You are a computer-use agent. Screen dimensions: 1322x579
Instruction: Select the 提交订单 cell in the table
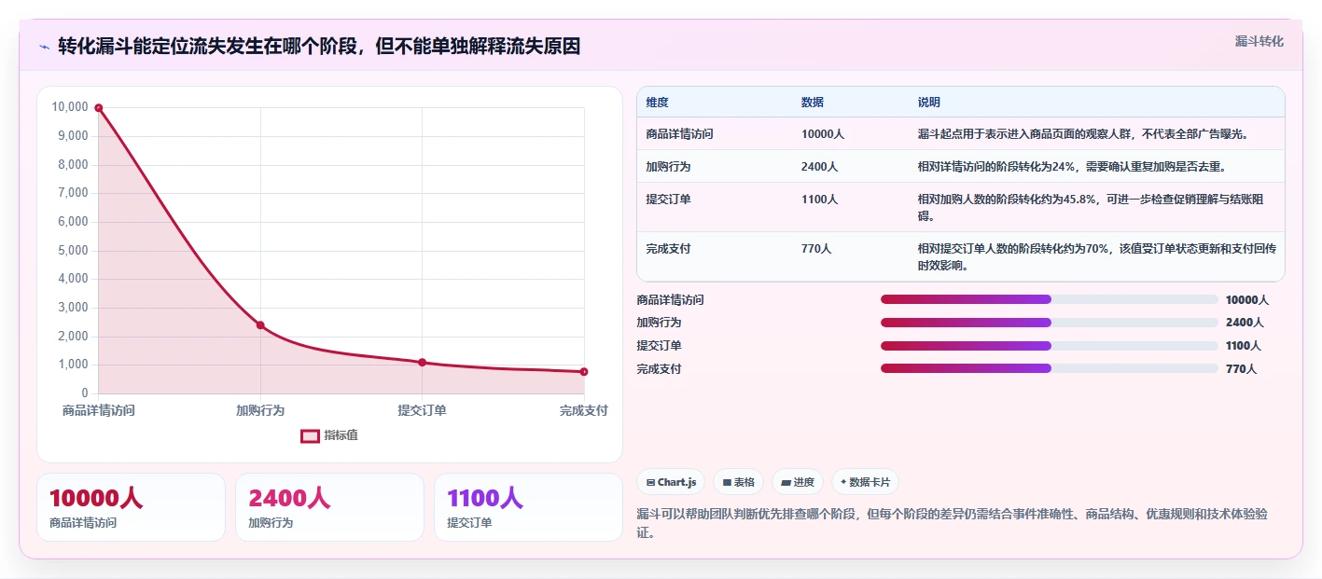(668, 200)
